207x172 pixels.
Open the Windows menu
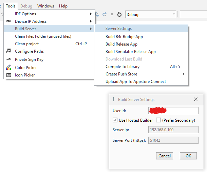[x=45, y=6]
